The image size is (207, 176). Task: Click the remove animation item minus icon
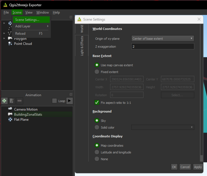(x=20, y=101)
